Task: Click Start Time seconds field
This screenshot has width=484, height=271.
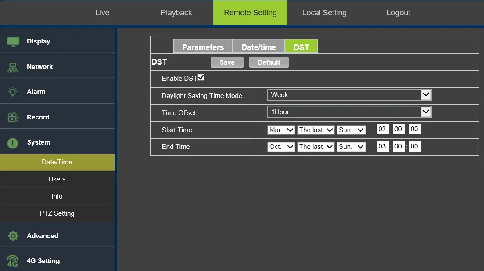Action: pos(415,129)
